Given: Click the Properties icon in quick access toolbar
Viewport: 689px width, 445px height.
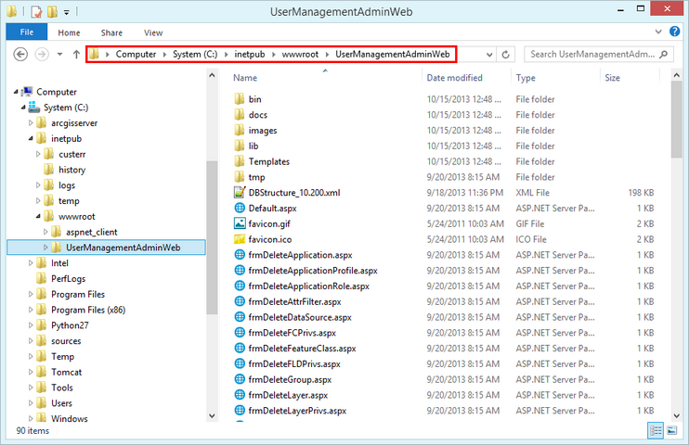Looking at the screenshot, I should tap(36, 11).
